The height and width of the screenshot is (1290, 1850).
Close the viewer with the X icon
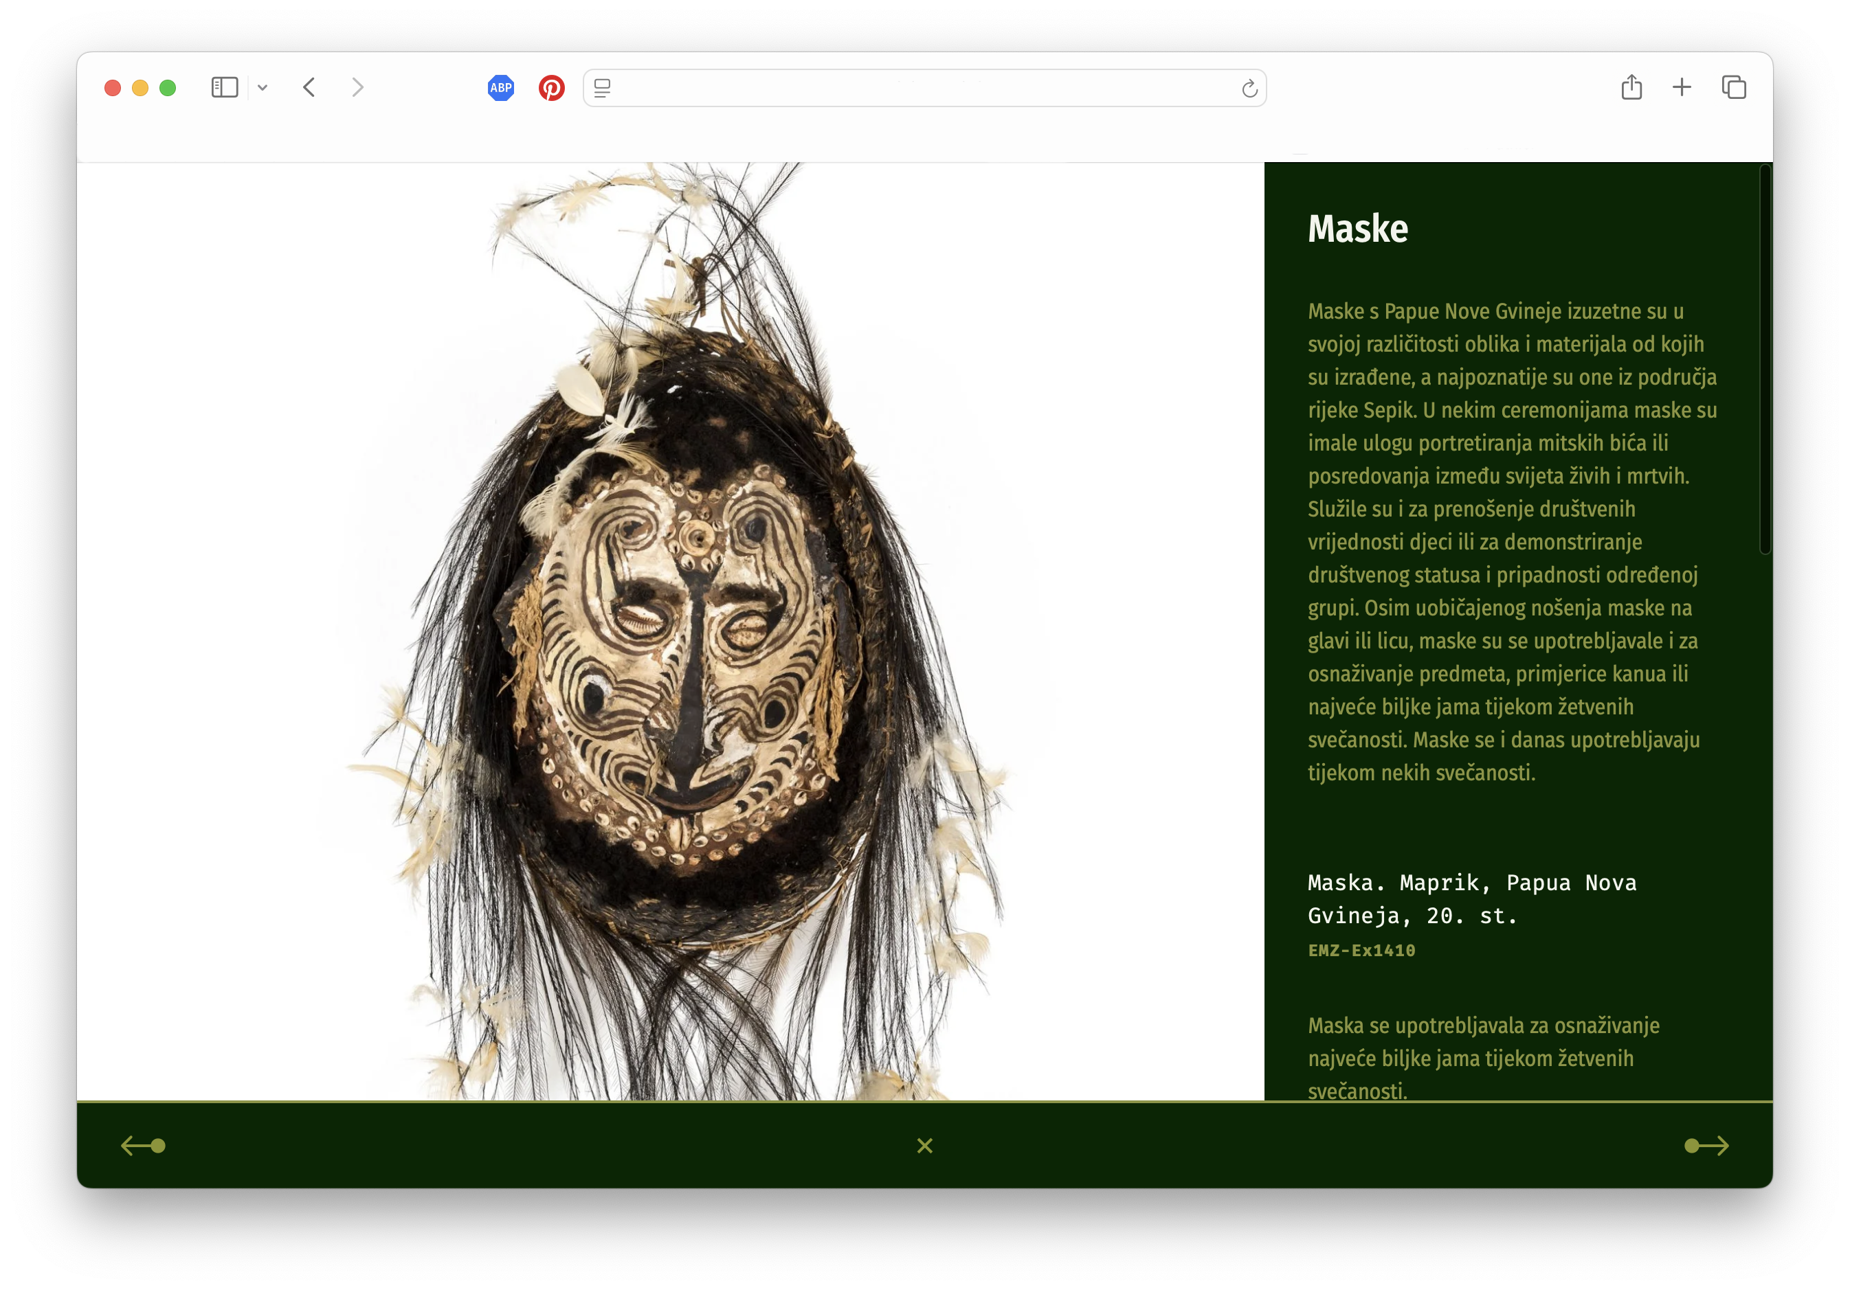click(x=925, y=1145)
